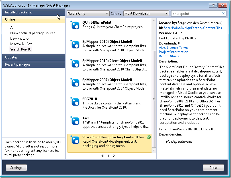Screen dimensions: 231x178
Task: Click the Tags SharePoint 2007 2010 Office365 line
Action: coord(187,129)
